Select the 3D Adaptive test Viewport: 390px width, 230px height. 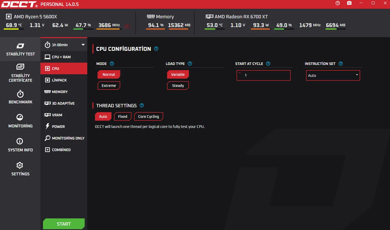(x=64, y=103)
